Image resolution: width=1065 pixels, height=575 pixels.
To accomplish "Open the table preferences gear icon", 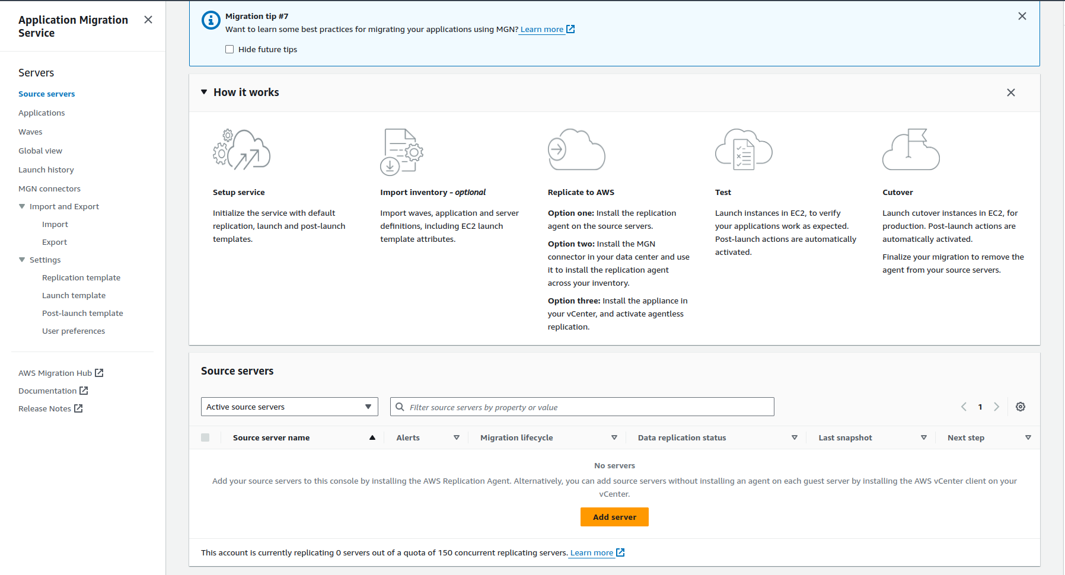I will point(1020,407).
